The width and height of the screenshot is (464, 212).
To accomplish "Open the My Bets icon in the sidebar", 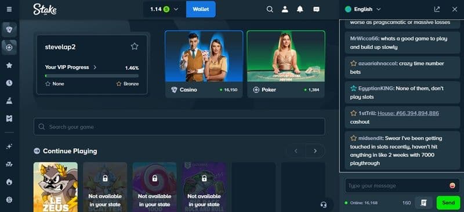I will pyautogui.click(x=9, y=118).
